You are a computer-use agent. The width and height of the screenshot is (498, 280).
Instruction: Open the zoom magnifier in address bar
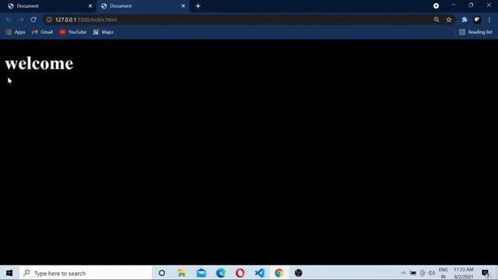(436, 19)
